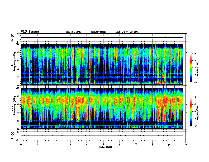Select the date label "Jan. 8, 2022"
Viewport: 209px width, 162px height.
74,32
